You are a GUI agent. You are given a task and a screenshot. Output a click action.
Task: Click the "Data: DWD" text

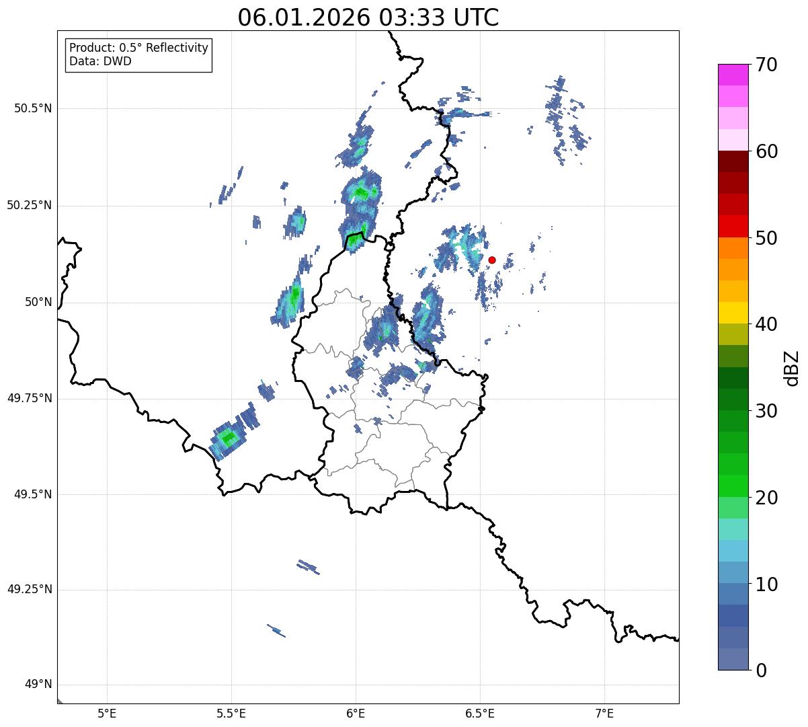100,61
